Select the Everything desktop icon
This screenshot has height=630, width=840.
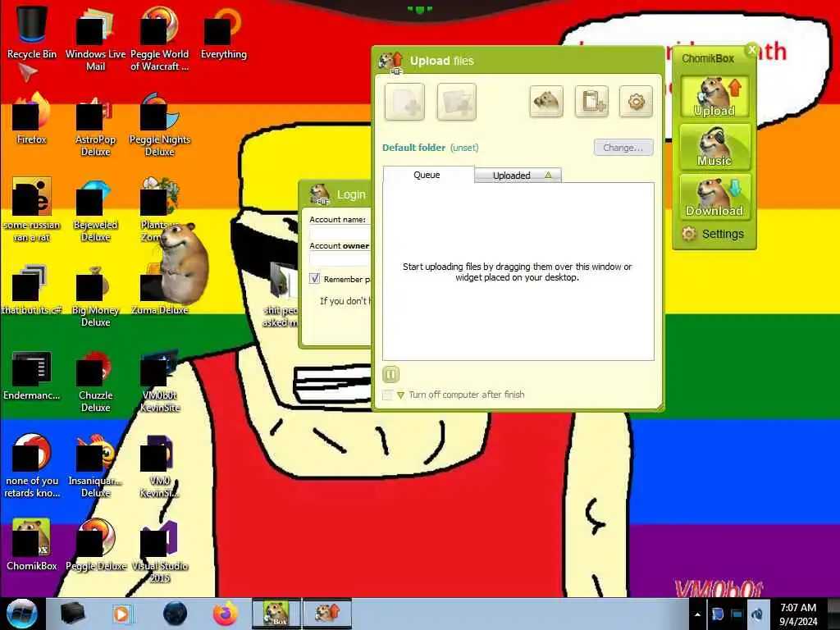223,34
